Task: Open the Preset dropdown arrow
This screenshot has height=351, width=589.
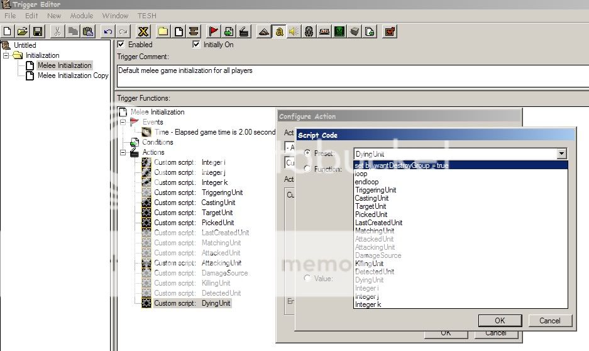Action: pos(561,153)
